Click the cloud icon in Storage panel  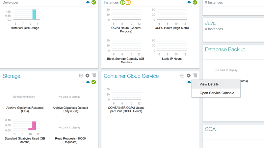pyautogui.click(x=88, y=82)
